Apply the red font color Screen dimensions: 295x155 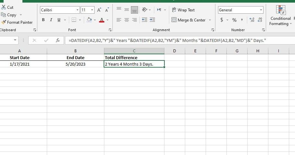click(x=102, y=20)
